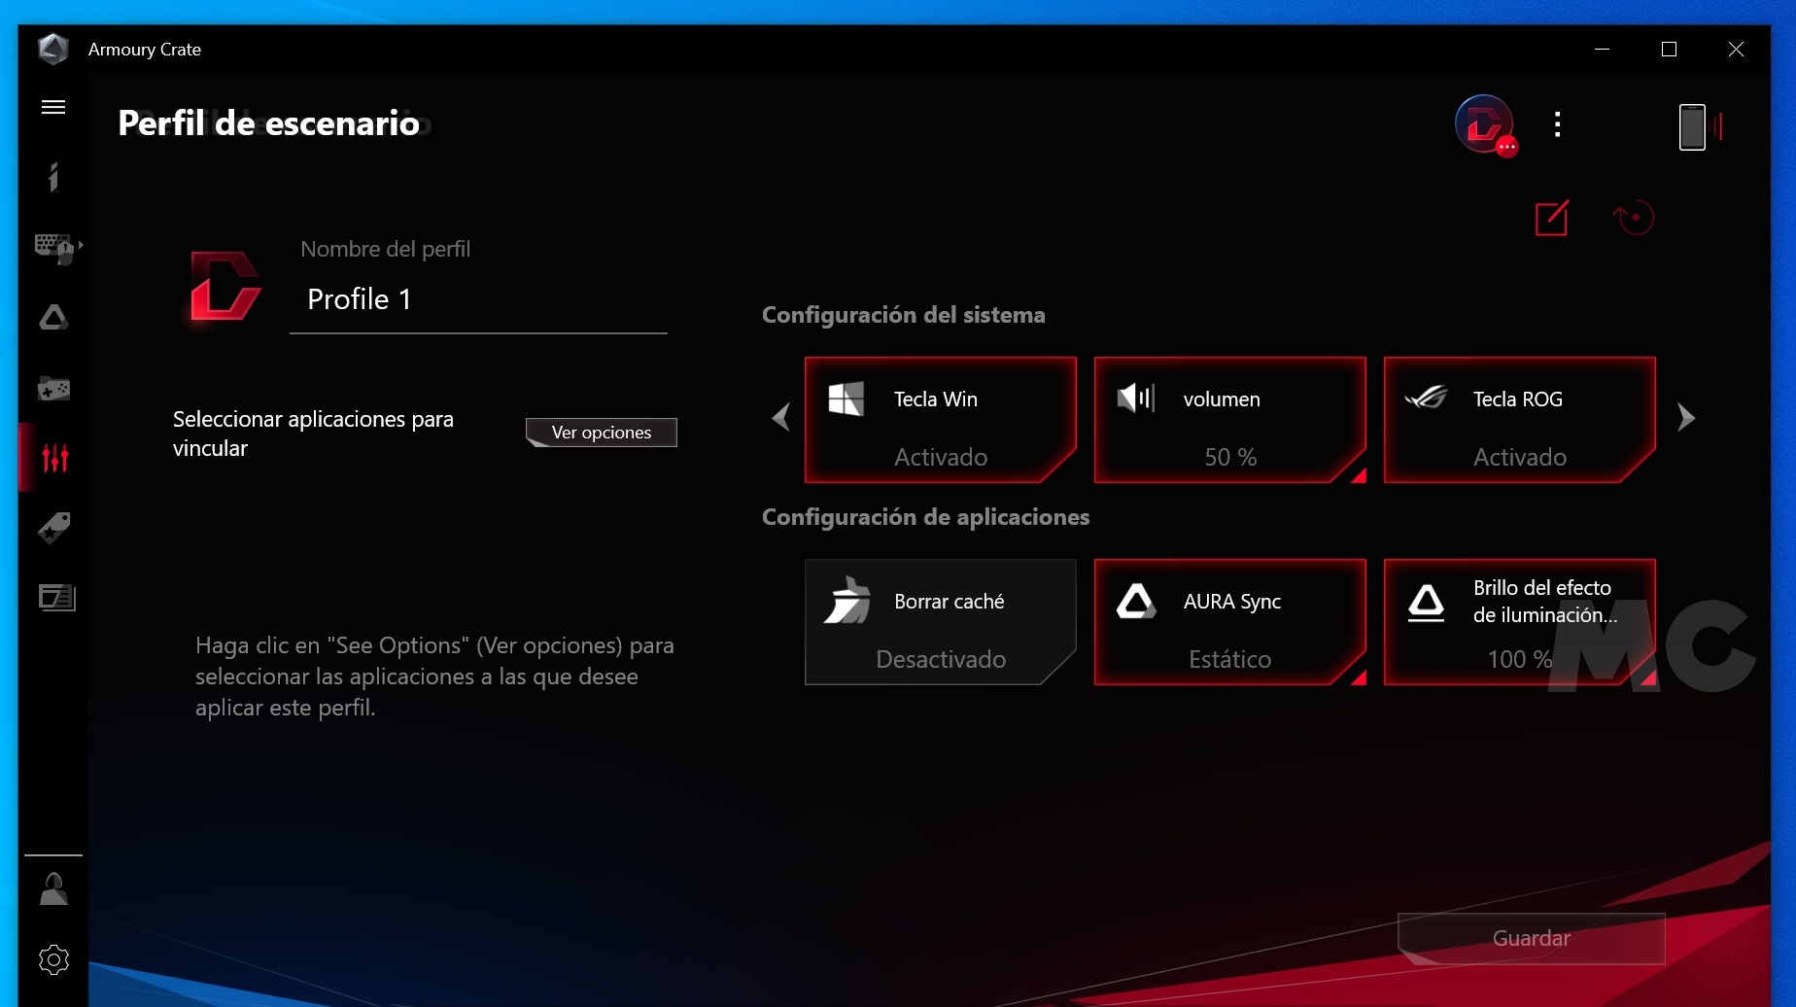Click the Profile 1 name field
The width and height of the screenshot is (1796, 1007).
(478, 299)
